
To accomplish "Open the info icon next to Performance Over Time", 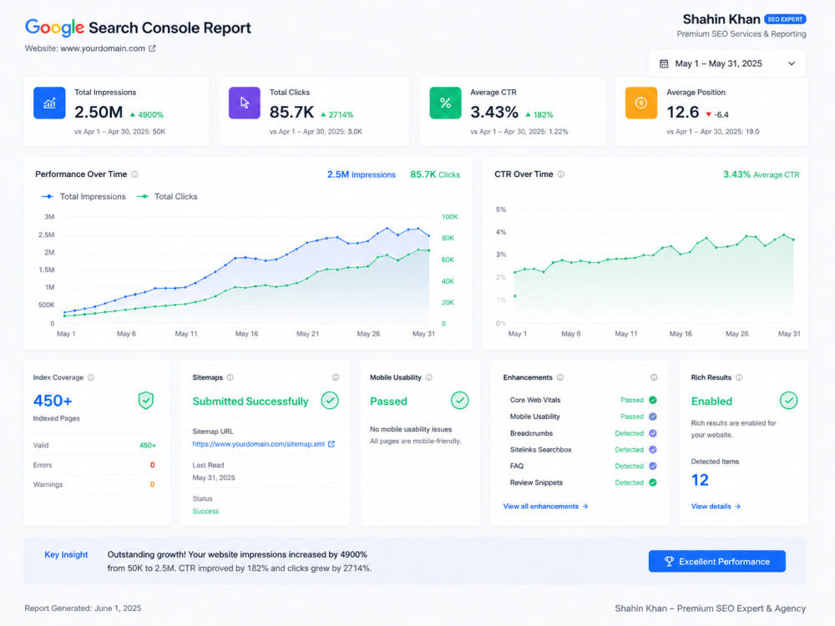I will [134, 174].
